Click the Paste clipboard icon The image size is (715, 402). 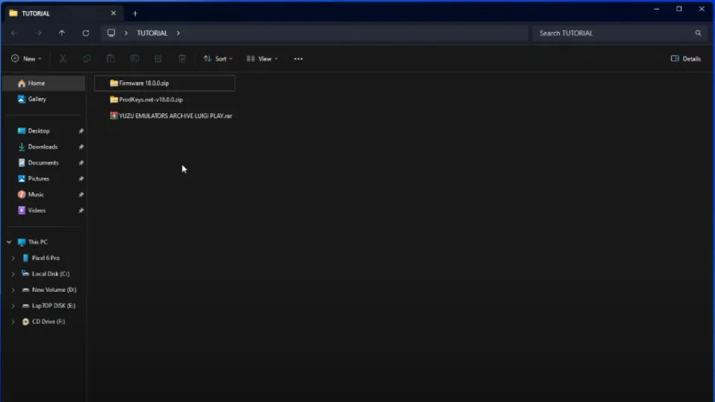click(110, 58)
